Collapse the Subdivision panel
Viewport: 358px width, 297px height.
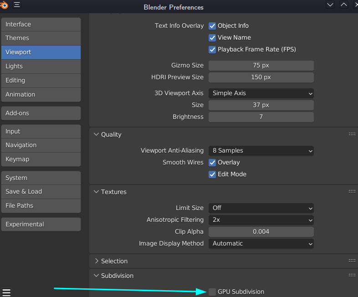[97, 275]
